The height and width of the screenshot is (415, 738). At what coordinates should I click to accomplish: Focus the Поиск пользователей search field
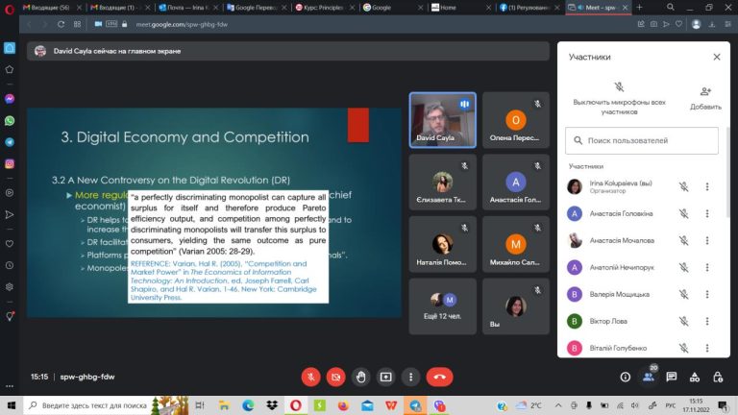point(642,140)
